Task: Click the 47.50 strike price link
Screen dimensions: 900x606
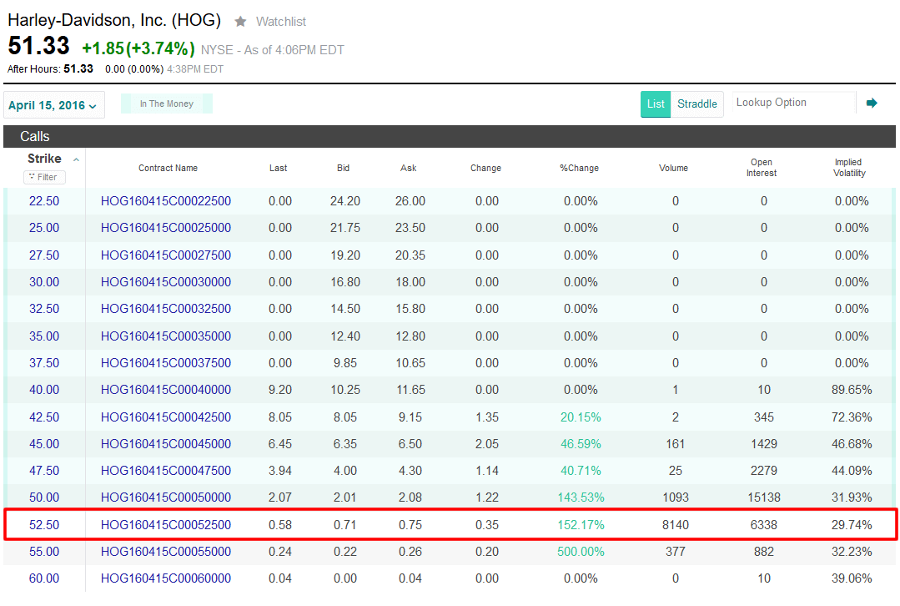Action: click(44, 471)
